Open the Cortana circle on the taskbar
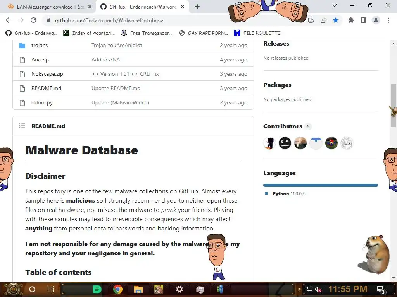Viewport: 397px width, 297px height. (x=32, y=289)
